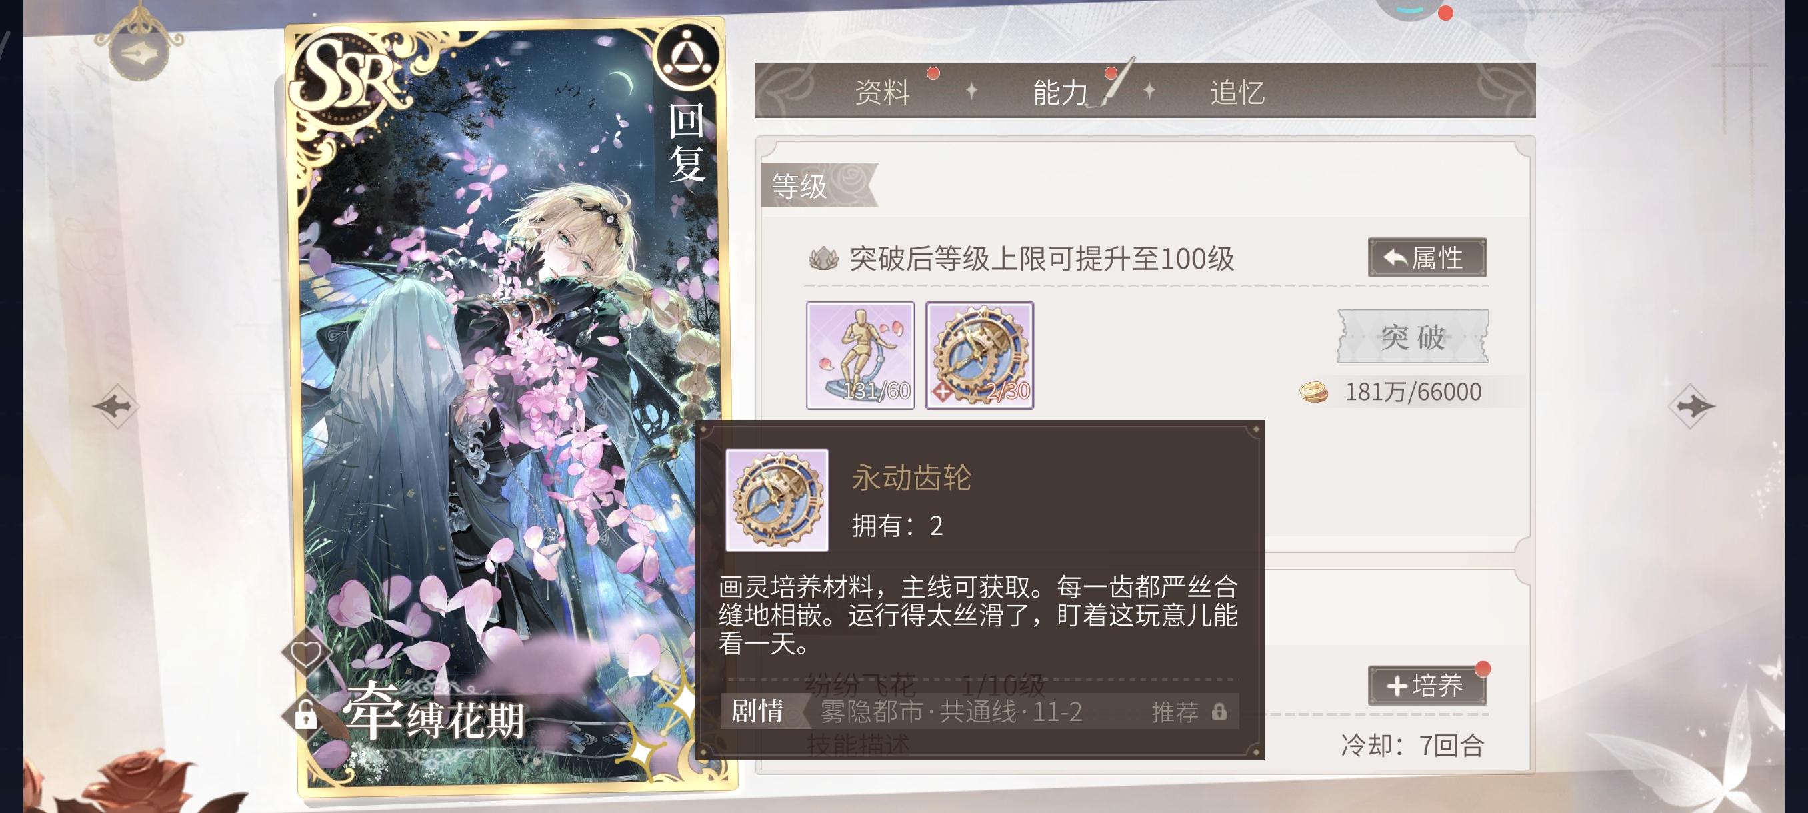Tap the back pen-nib icon

[x=140, y=53]
